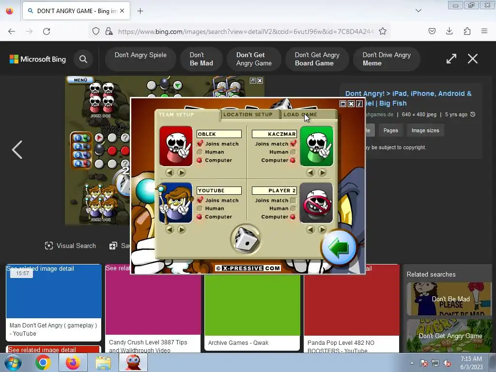Image resolution: width=496 pixels, height=372 pixels.
Task: Open the Bing search magnifier icon
Action: 83,59
